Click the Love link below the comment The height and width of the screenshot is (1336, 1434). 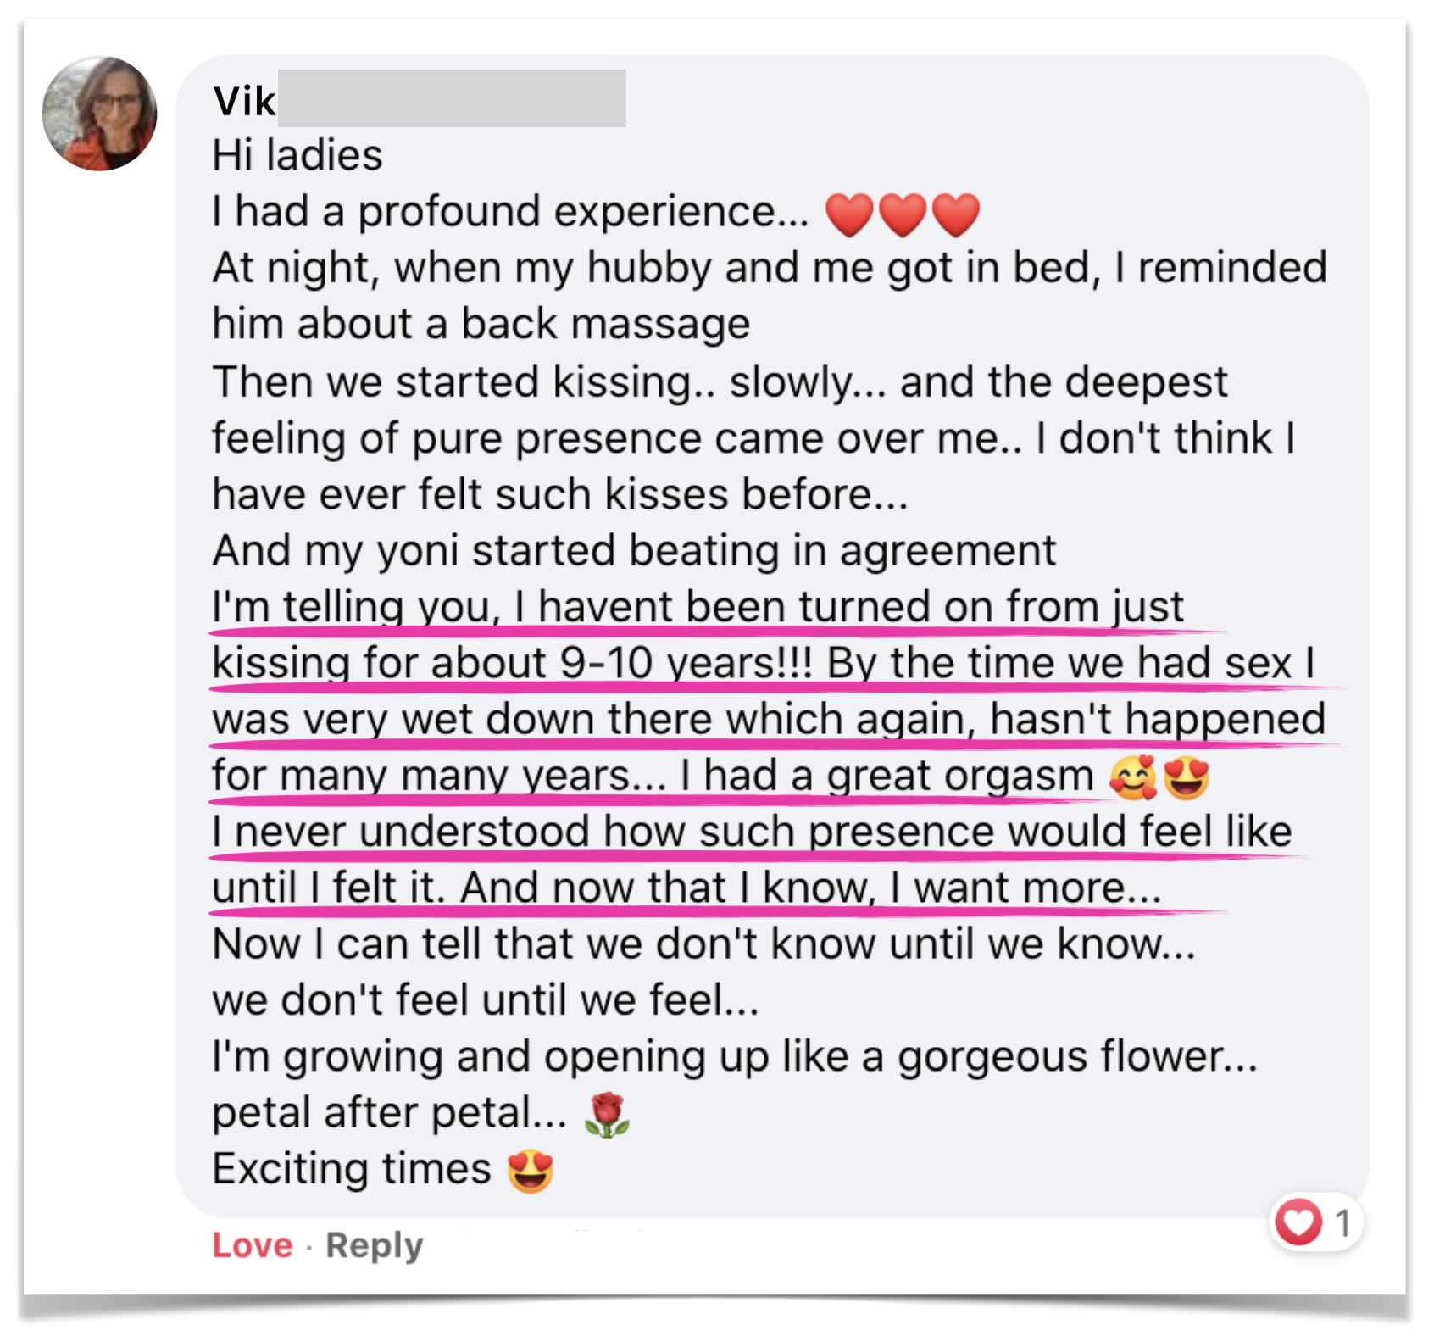pos(252,1245)
